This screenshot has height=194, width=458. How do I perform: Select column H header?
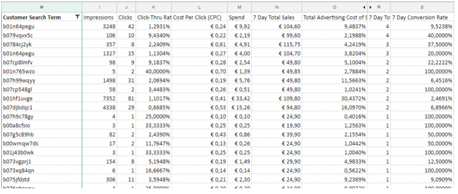tap(42, 7)
